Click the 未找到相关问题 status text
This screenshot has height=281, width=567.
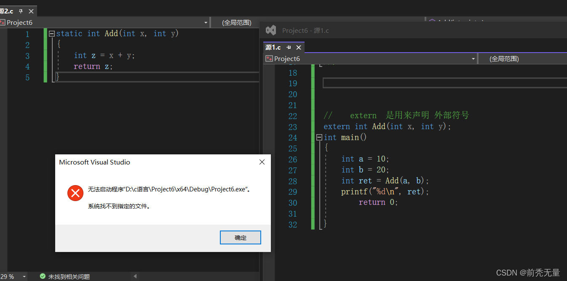coord(69,276)
